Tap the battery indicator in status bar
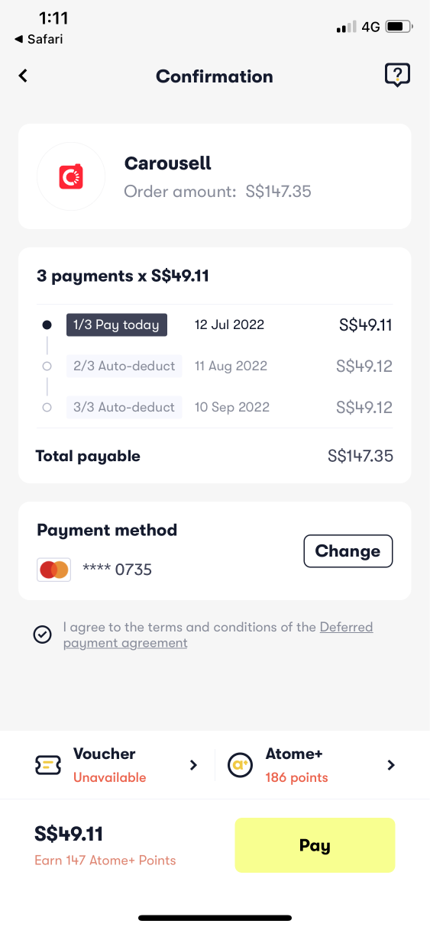This screenshot has height=930, width=430. pos(399,27)
